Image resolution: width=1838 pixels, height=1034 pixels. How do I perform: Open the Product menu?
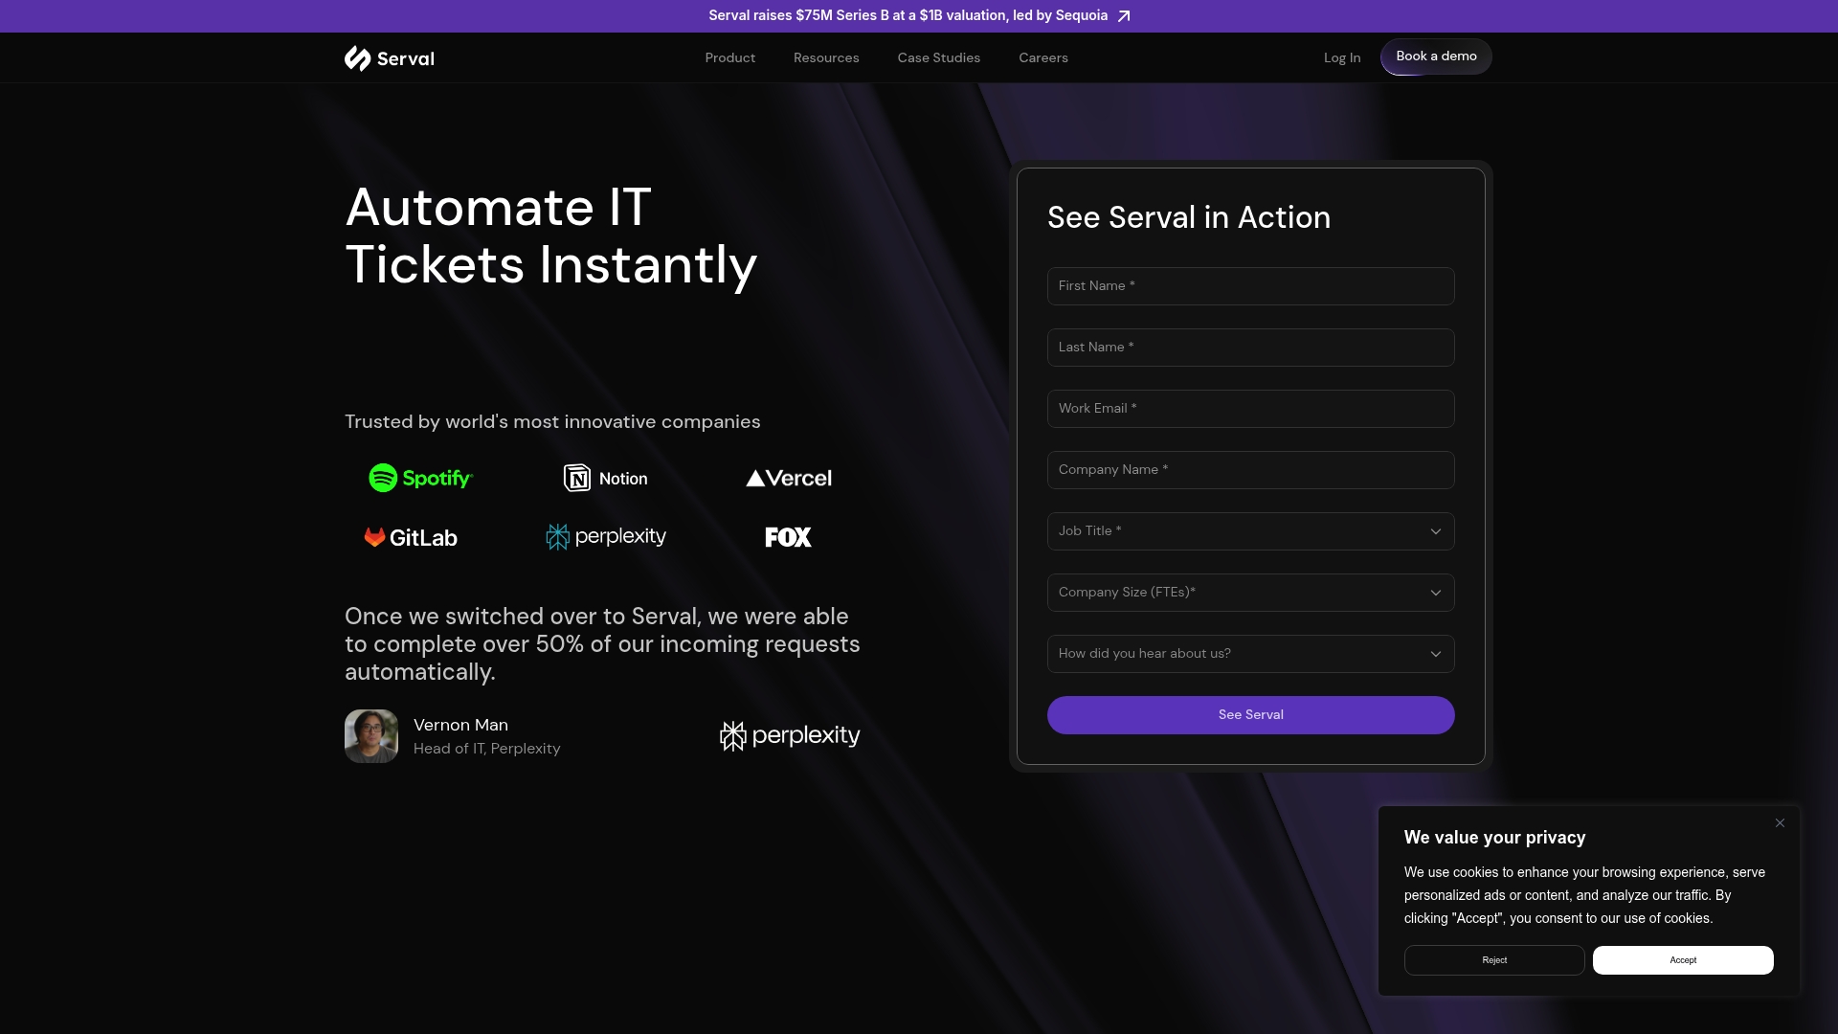pyautogui.click(x=729, y=57)
